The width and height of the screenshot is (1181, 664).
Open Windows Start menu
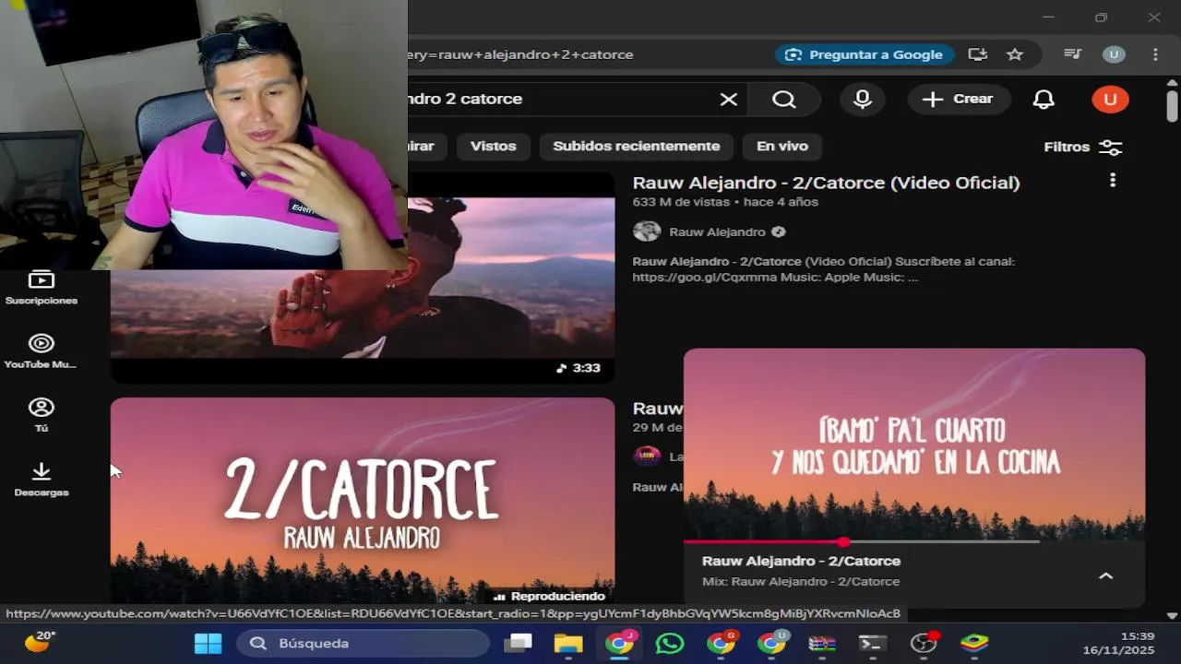coord(208,643)
